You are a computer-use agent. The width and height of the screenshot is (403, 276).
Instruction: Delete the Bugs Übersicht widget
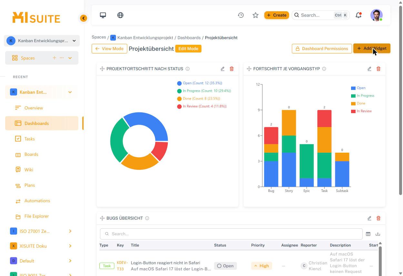[378, 218]
